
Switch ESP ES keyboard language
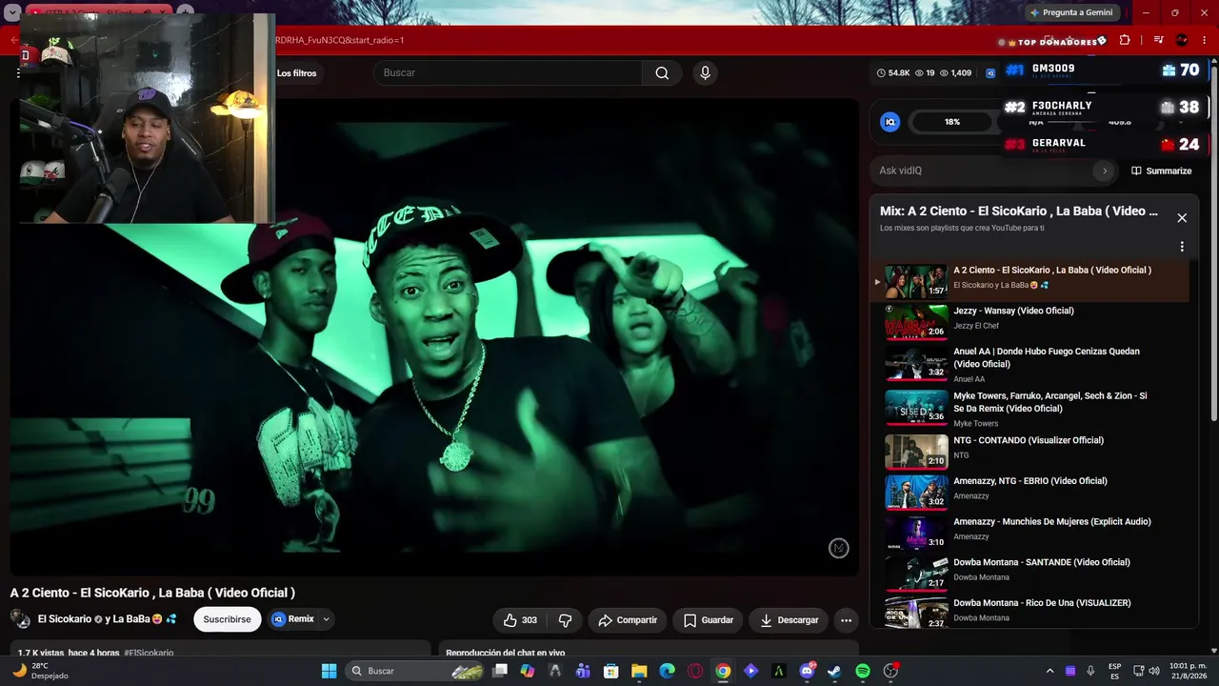pos(1114,671)
